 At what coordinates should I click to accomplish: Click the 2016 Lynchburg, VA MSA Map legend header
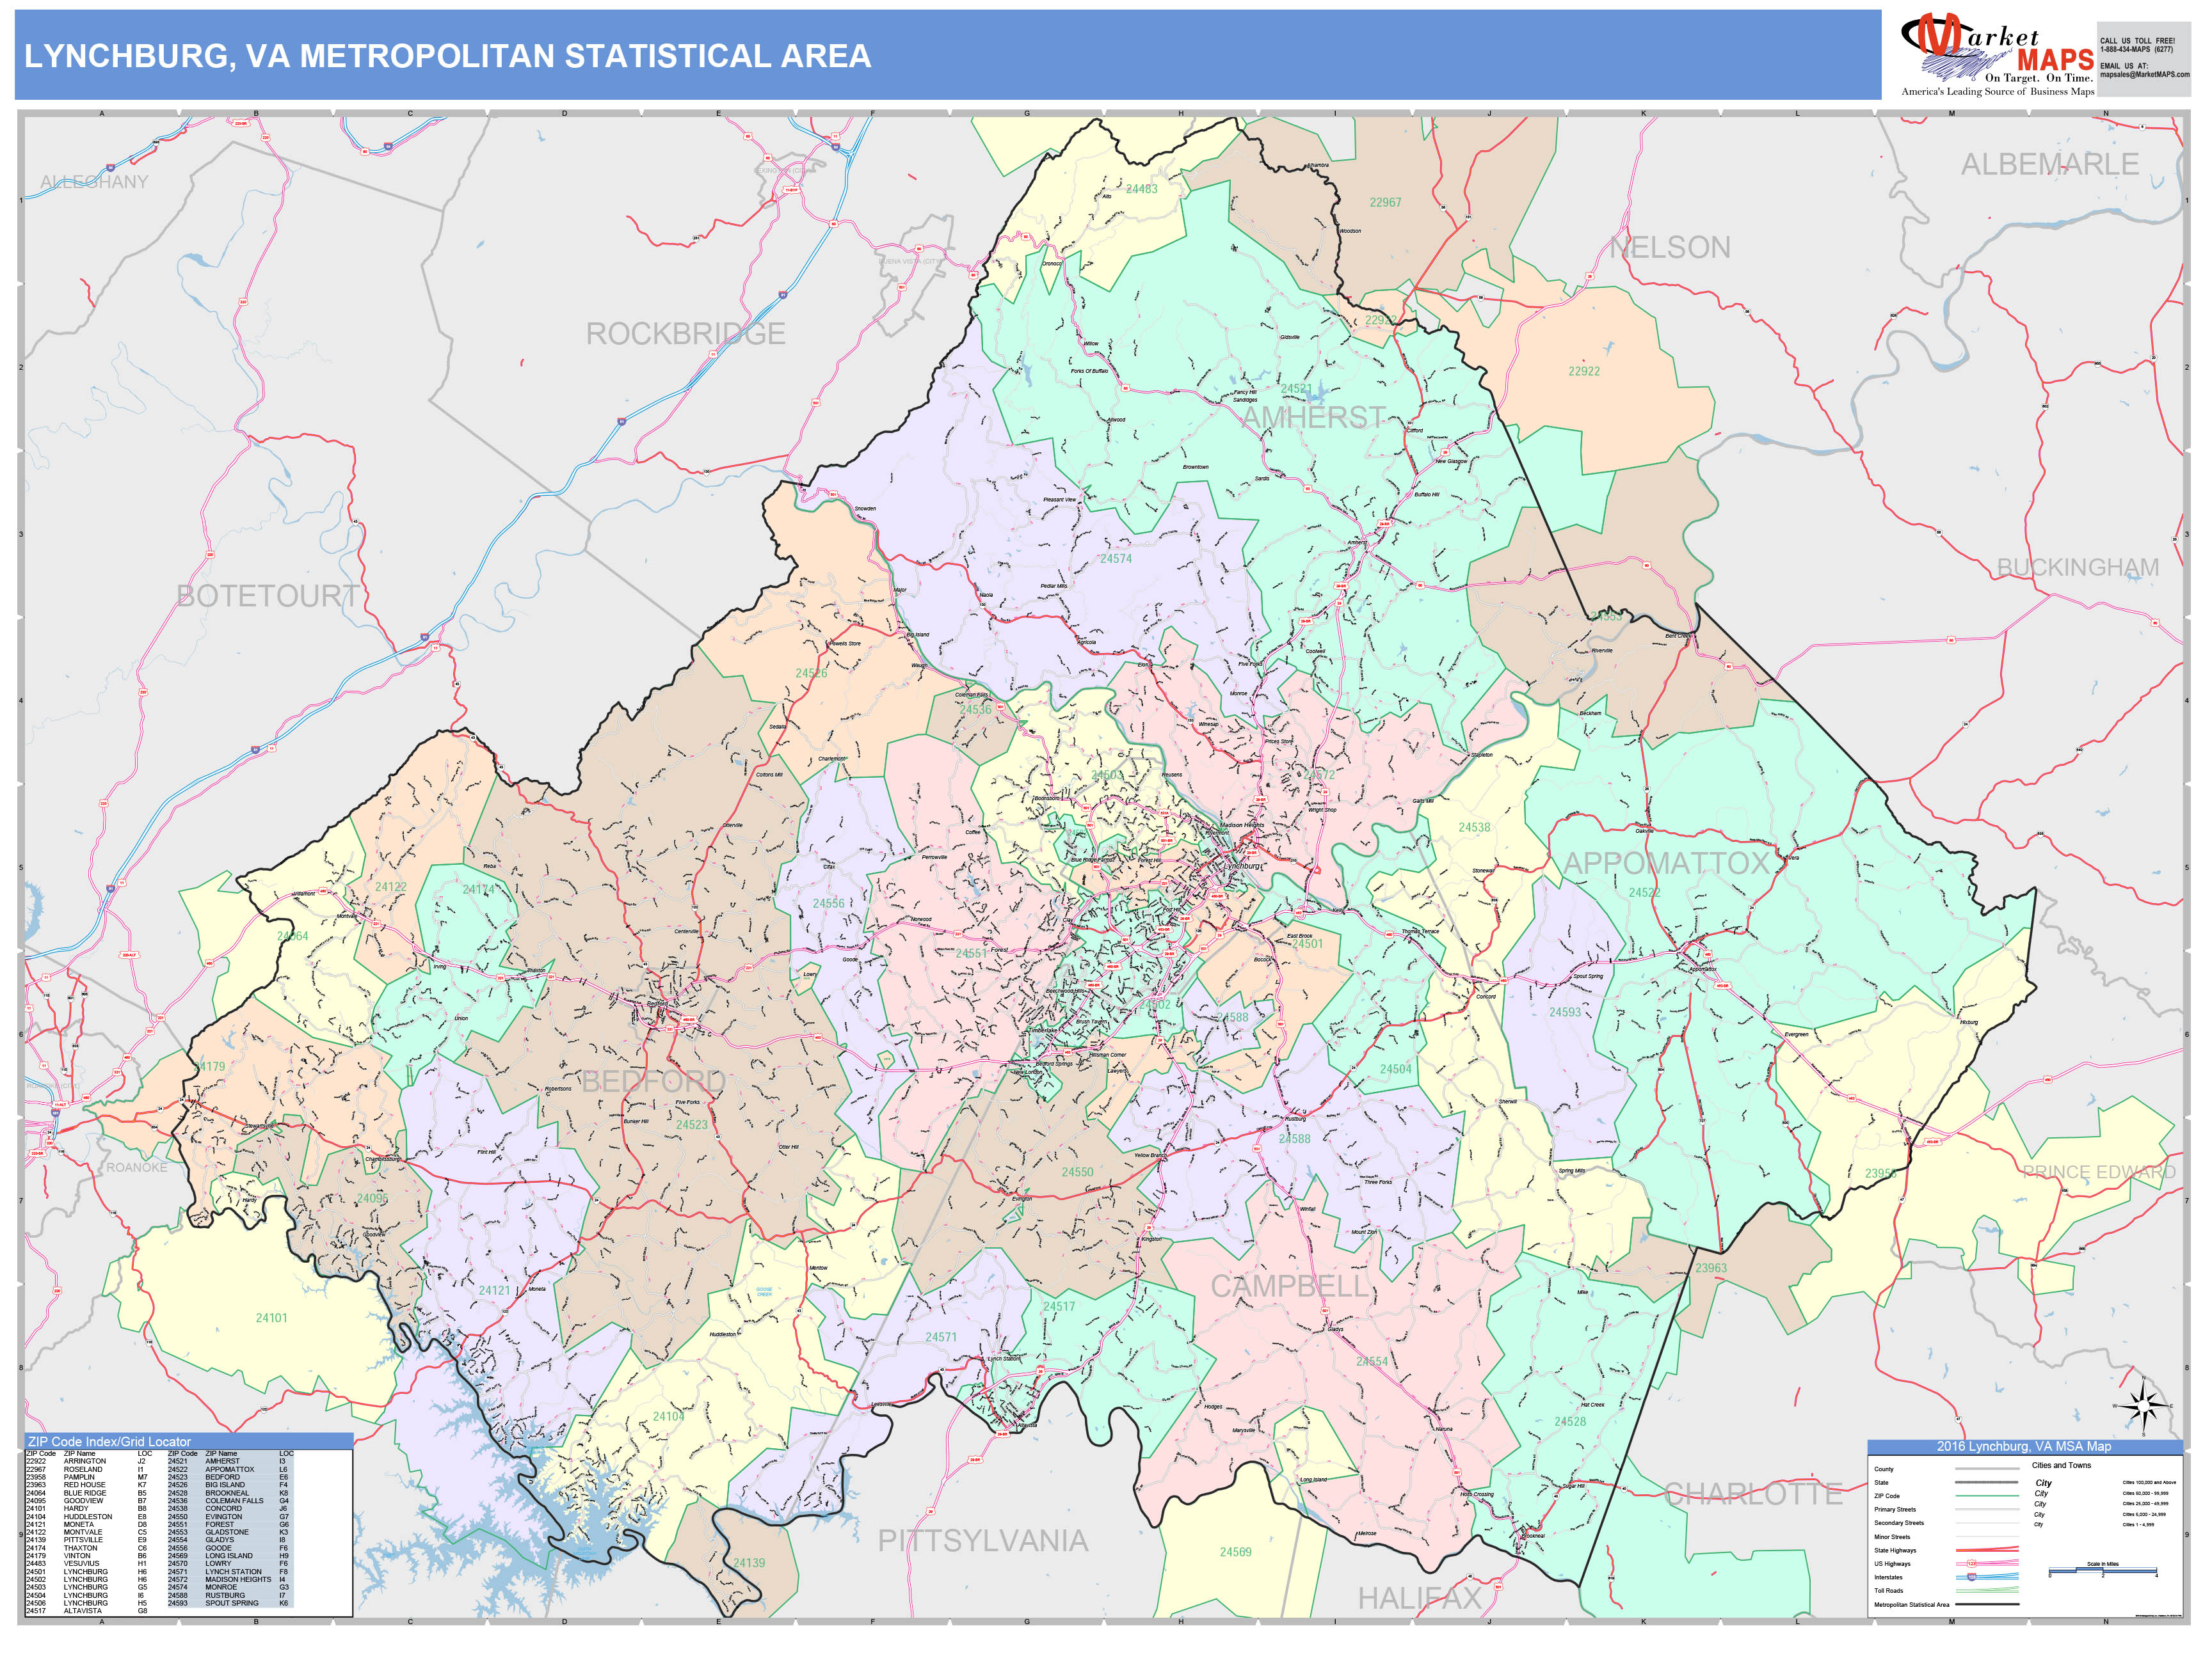pos(2024,1446)
